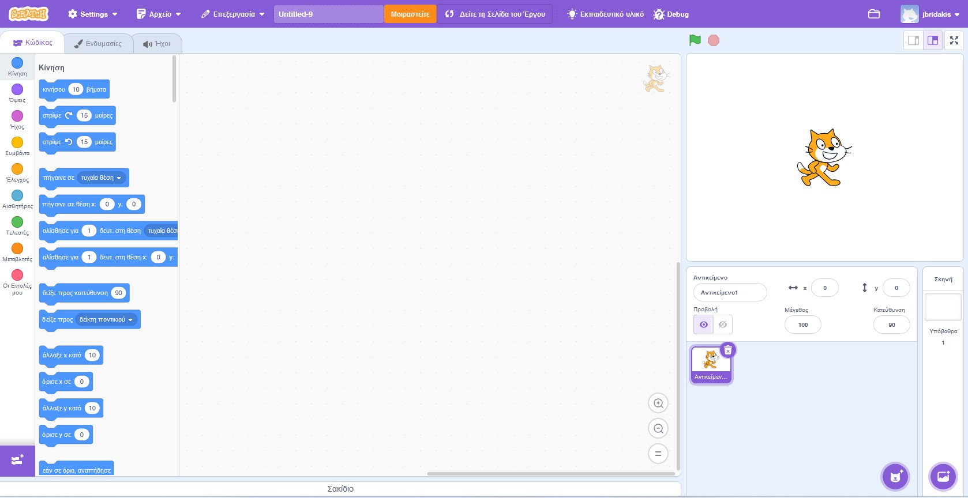Click the Σκηνή stage label
The height and width of the screenshot is (498, 968).
pos(943,279)
